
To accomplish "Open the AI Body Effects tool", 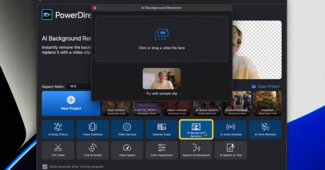I will (x=58, y=129).
